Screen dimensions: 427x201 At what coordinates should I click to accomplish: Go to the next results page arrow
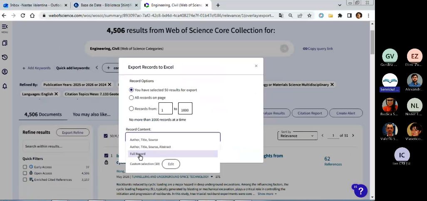coord(353,136)
